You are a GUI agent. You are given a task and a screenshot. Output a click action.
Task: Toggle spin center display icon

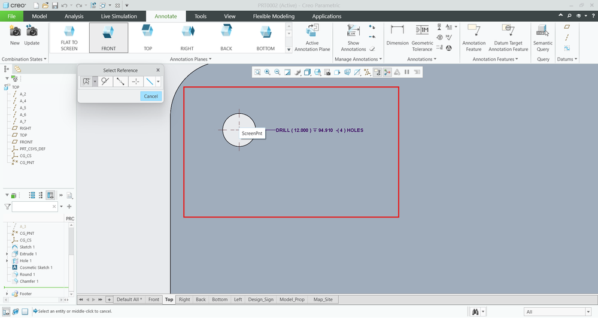(387, 72)
